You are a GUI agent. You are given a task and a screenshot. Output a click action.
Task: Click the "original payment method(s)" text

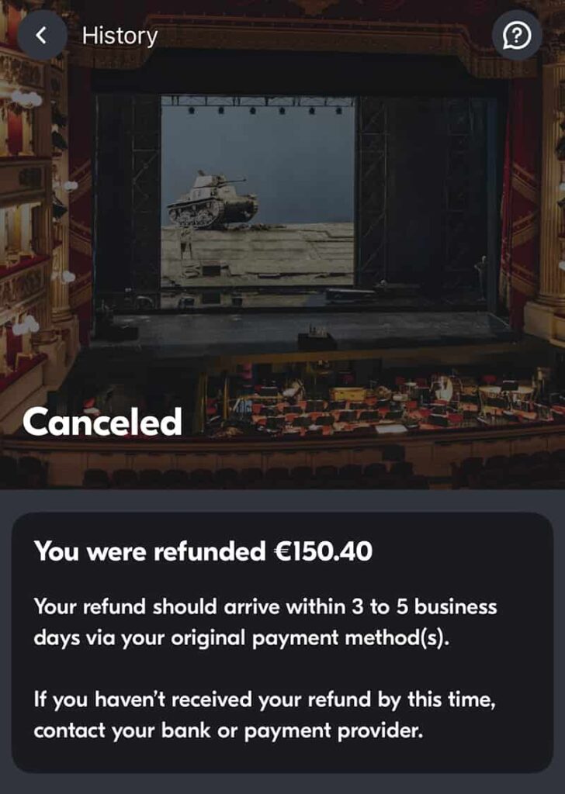(310, 638)
